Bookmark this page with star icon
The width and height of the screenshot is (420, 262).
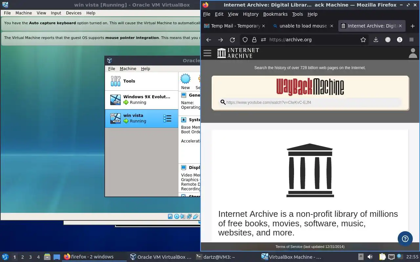tap(363, 40)
